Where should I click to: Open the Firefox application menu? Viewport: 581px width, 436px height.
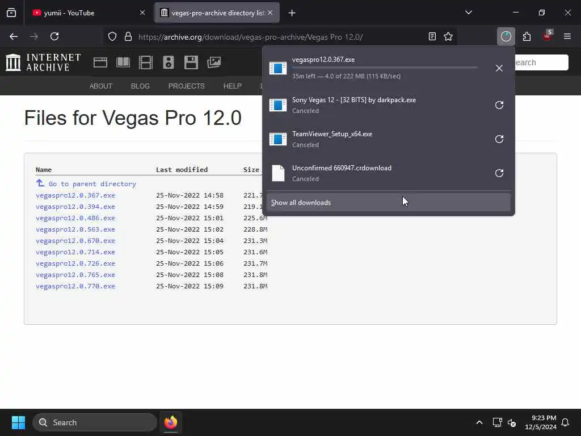click(x=567, y=36)
